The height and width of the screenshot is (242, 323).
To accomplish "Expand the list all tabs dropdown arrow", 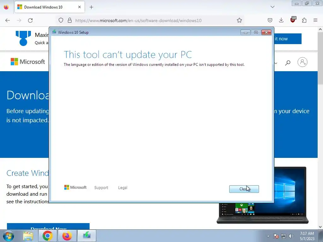I will [273, 7].
